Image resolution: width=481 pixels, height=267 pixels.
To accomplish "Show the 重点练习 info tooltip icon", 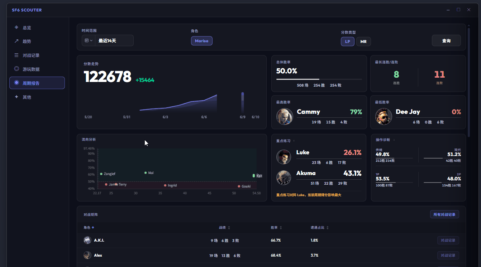I will (x=294, y=141).
